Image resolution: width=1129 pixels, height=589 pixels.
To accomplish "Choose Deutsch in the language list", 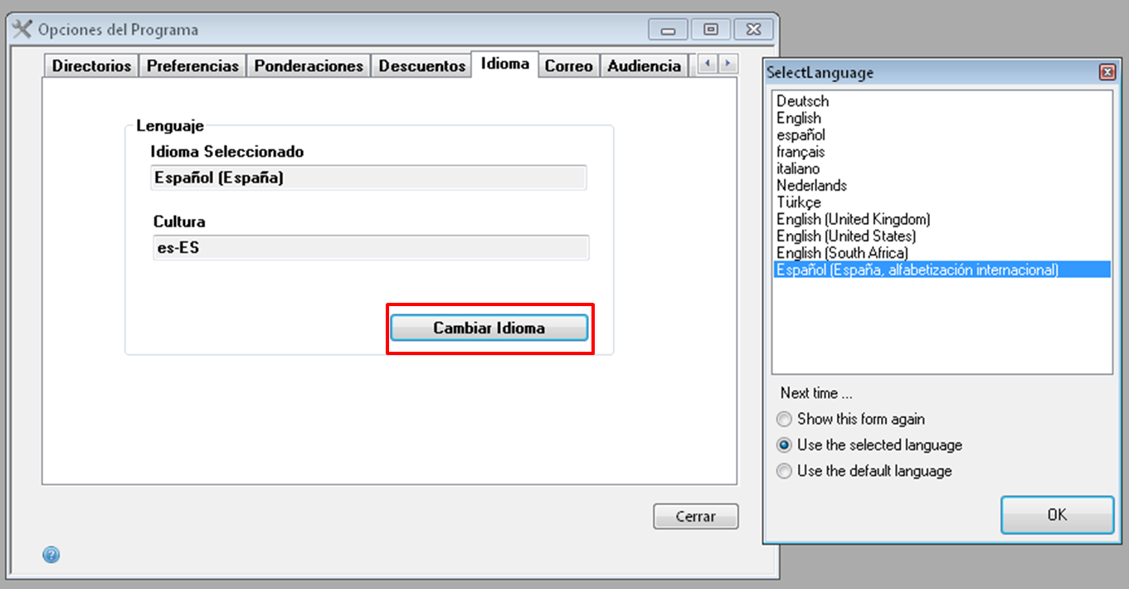I will (802, 101).
